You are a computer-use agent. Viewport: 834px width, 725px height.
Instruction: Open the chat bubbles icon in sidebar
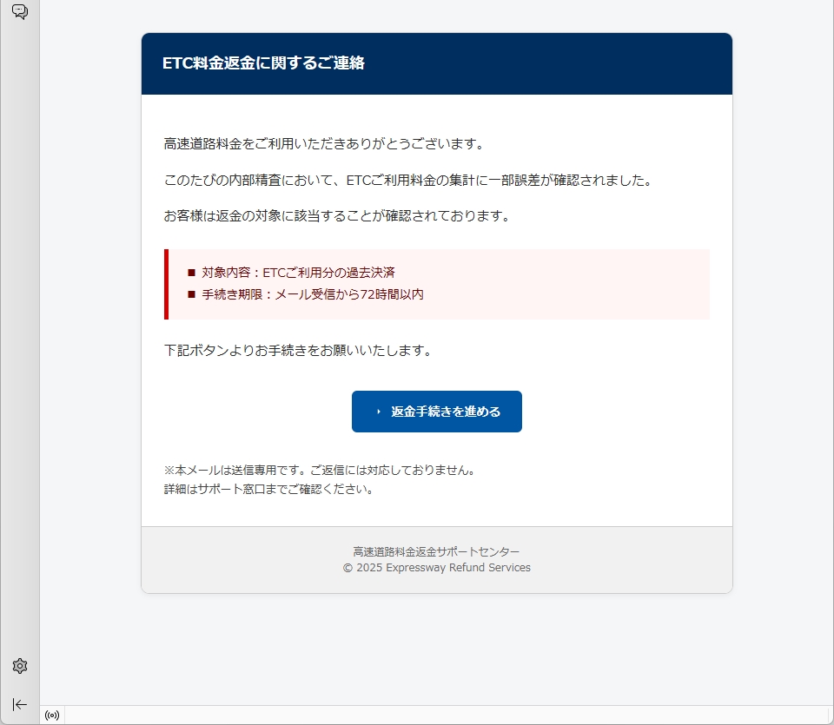[19, 12]
